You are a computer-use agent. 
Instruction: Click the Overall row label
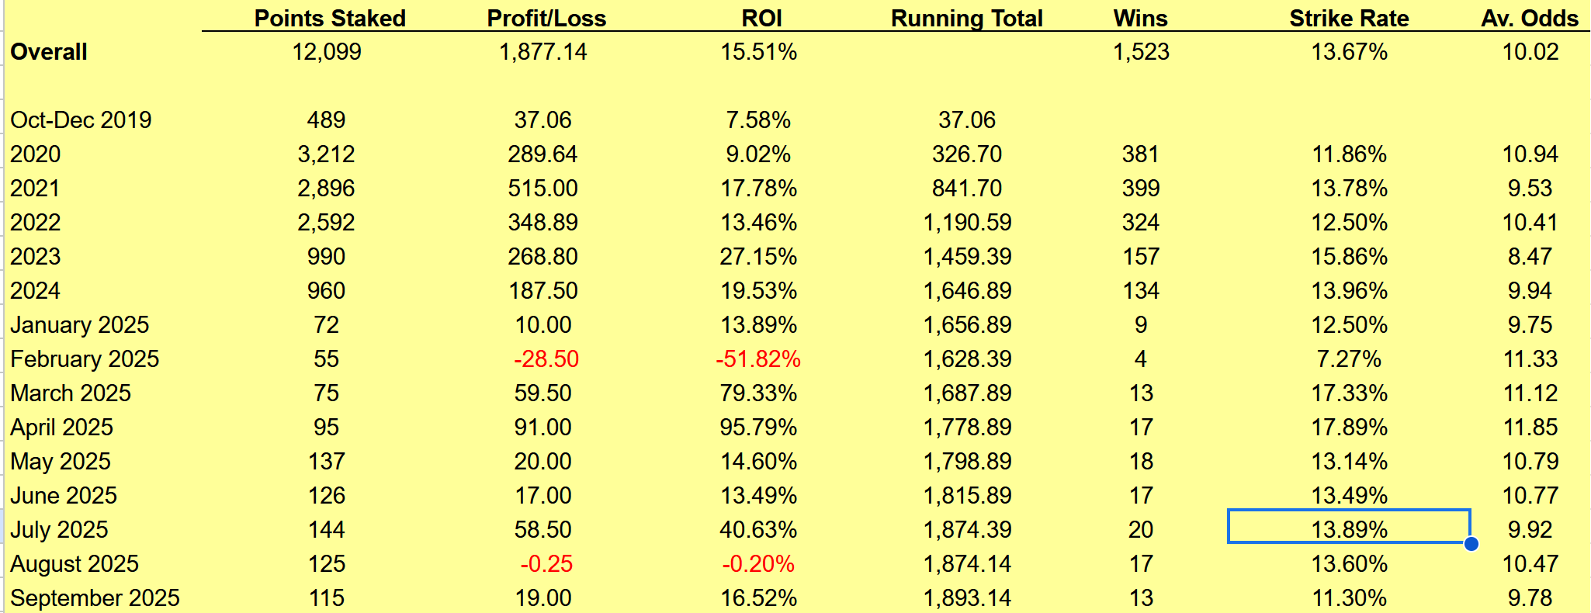(x=49, y=52)
